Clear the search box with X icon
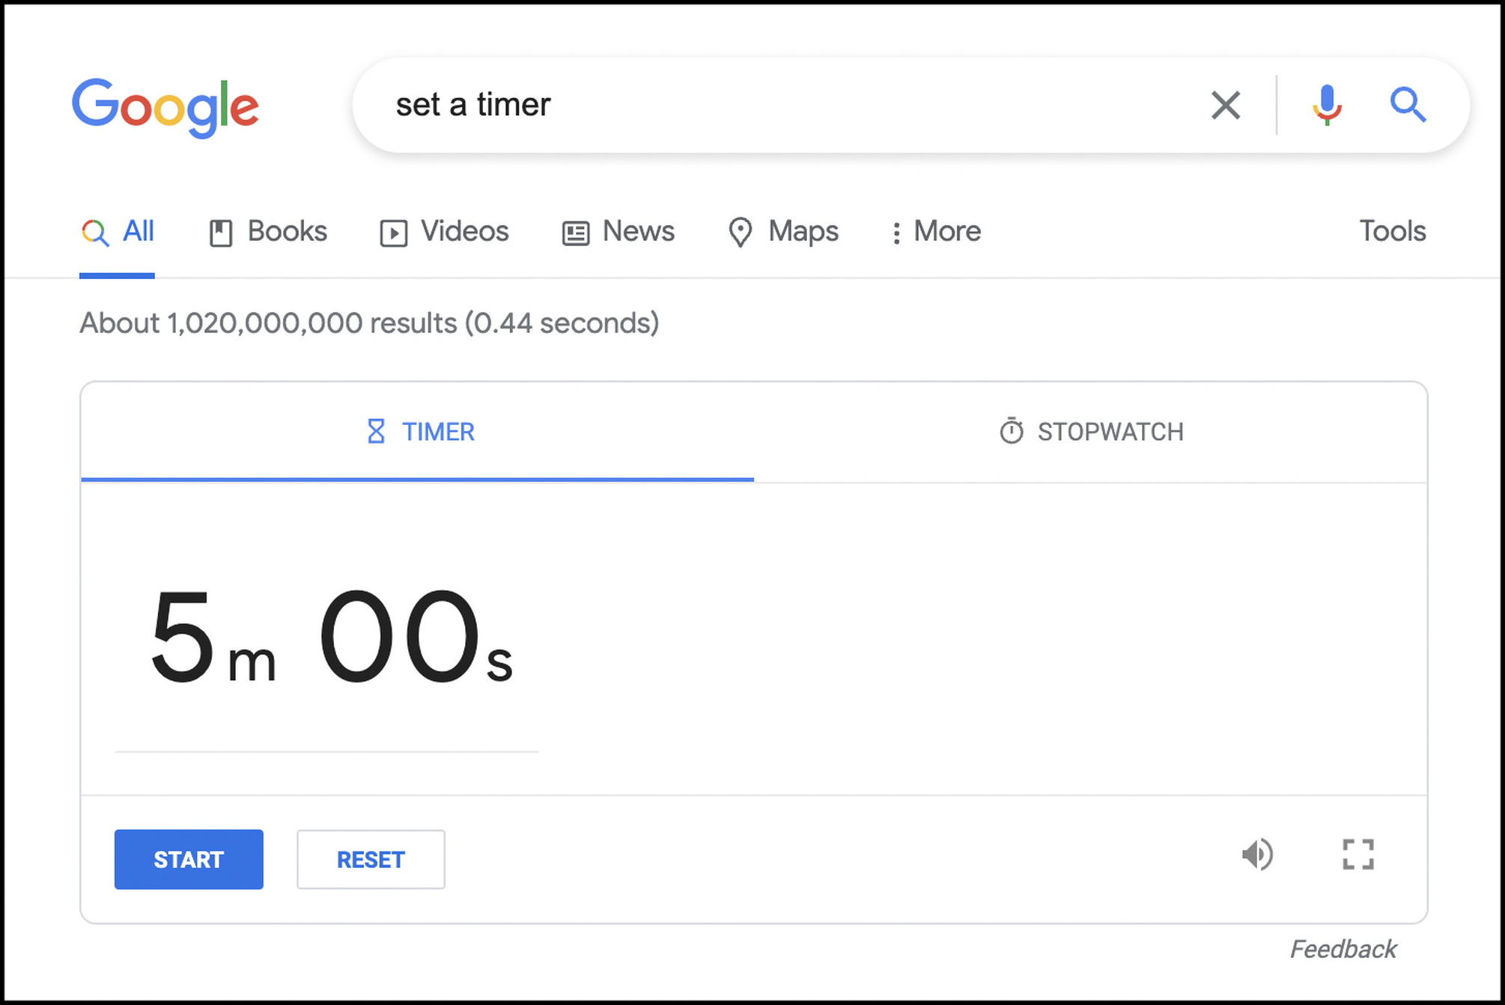The width and height of the screenshot is (1505, 1005). point(1225,105)
